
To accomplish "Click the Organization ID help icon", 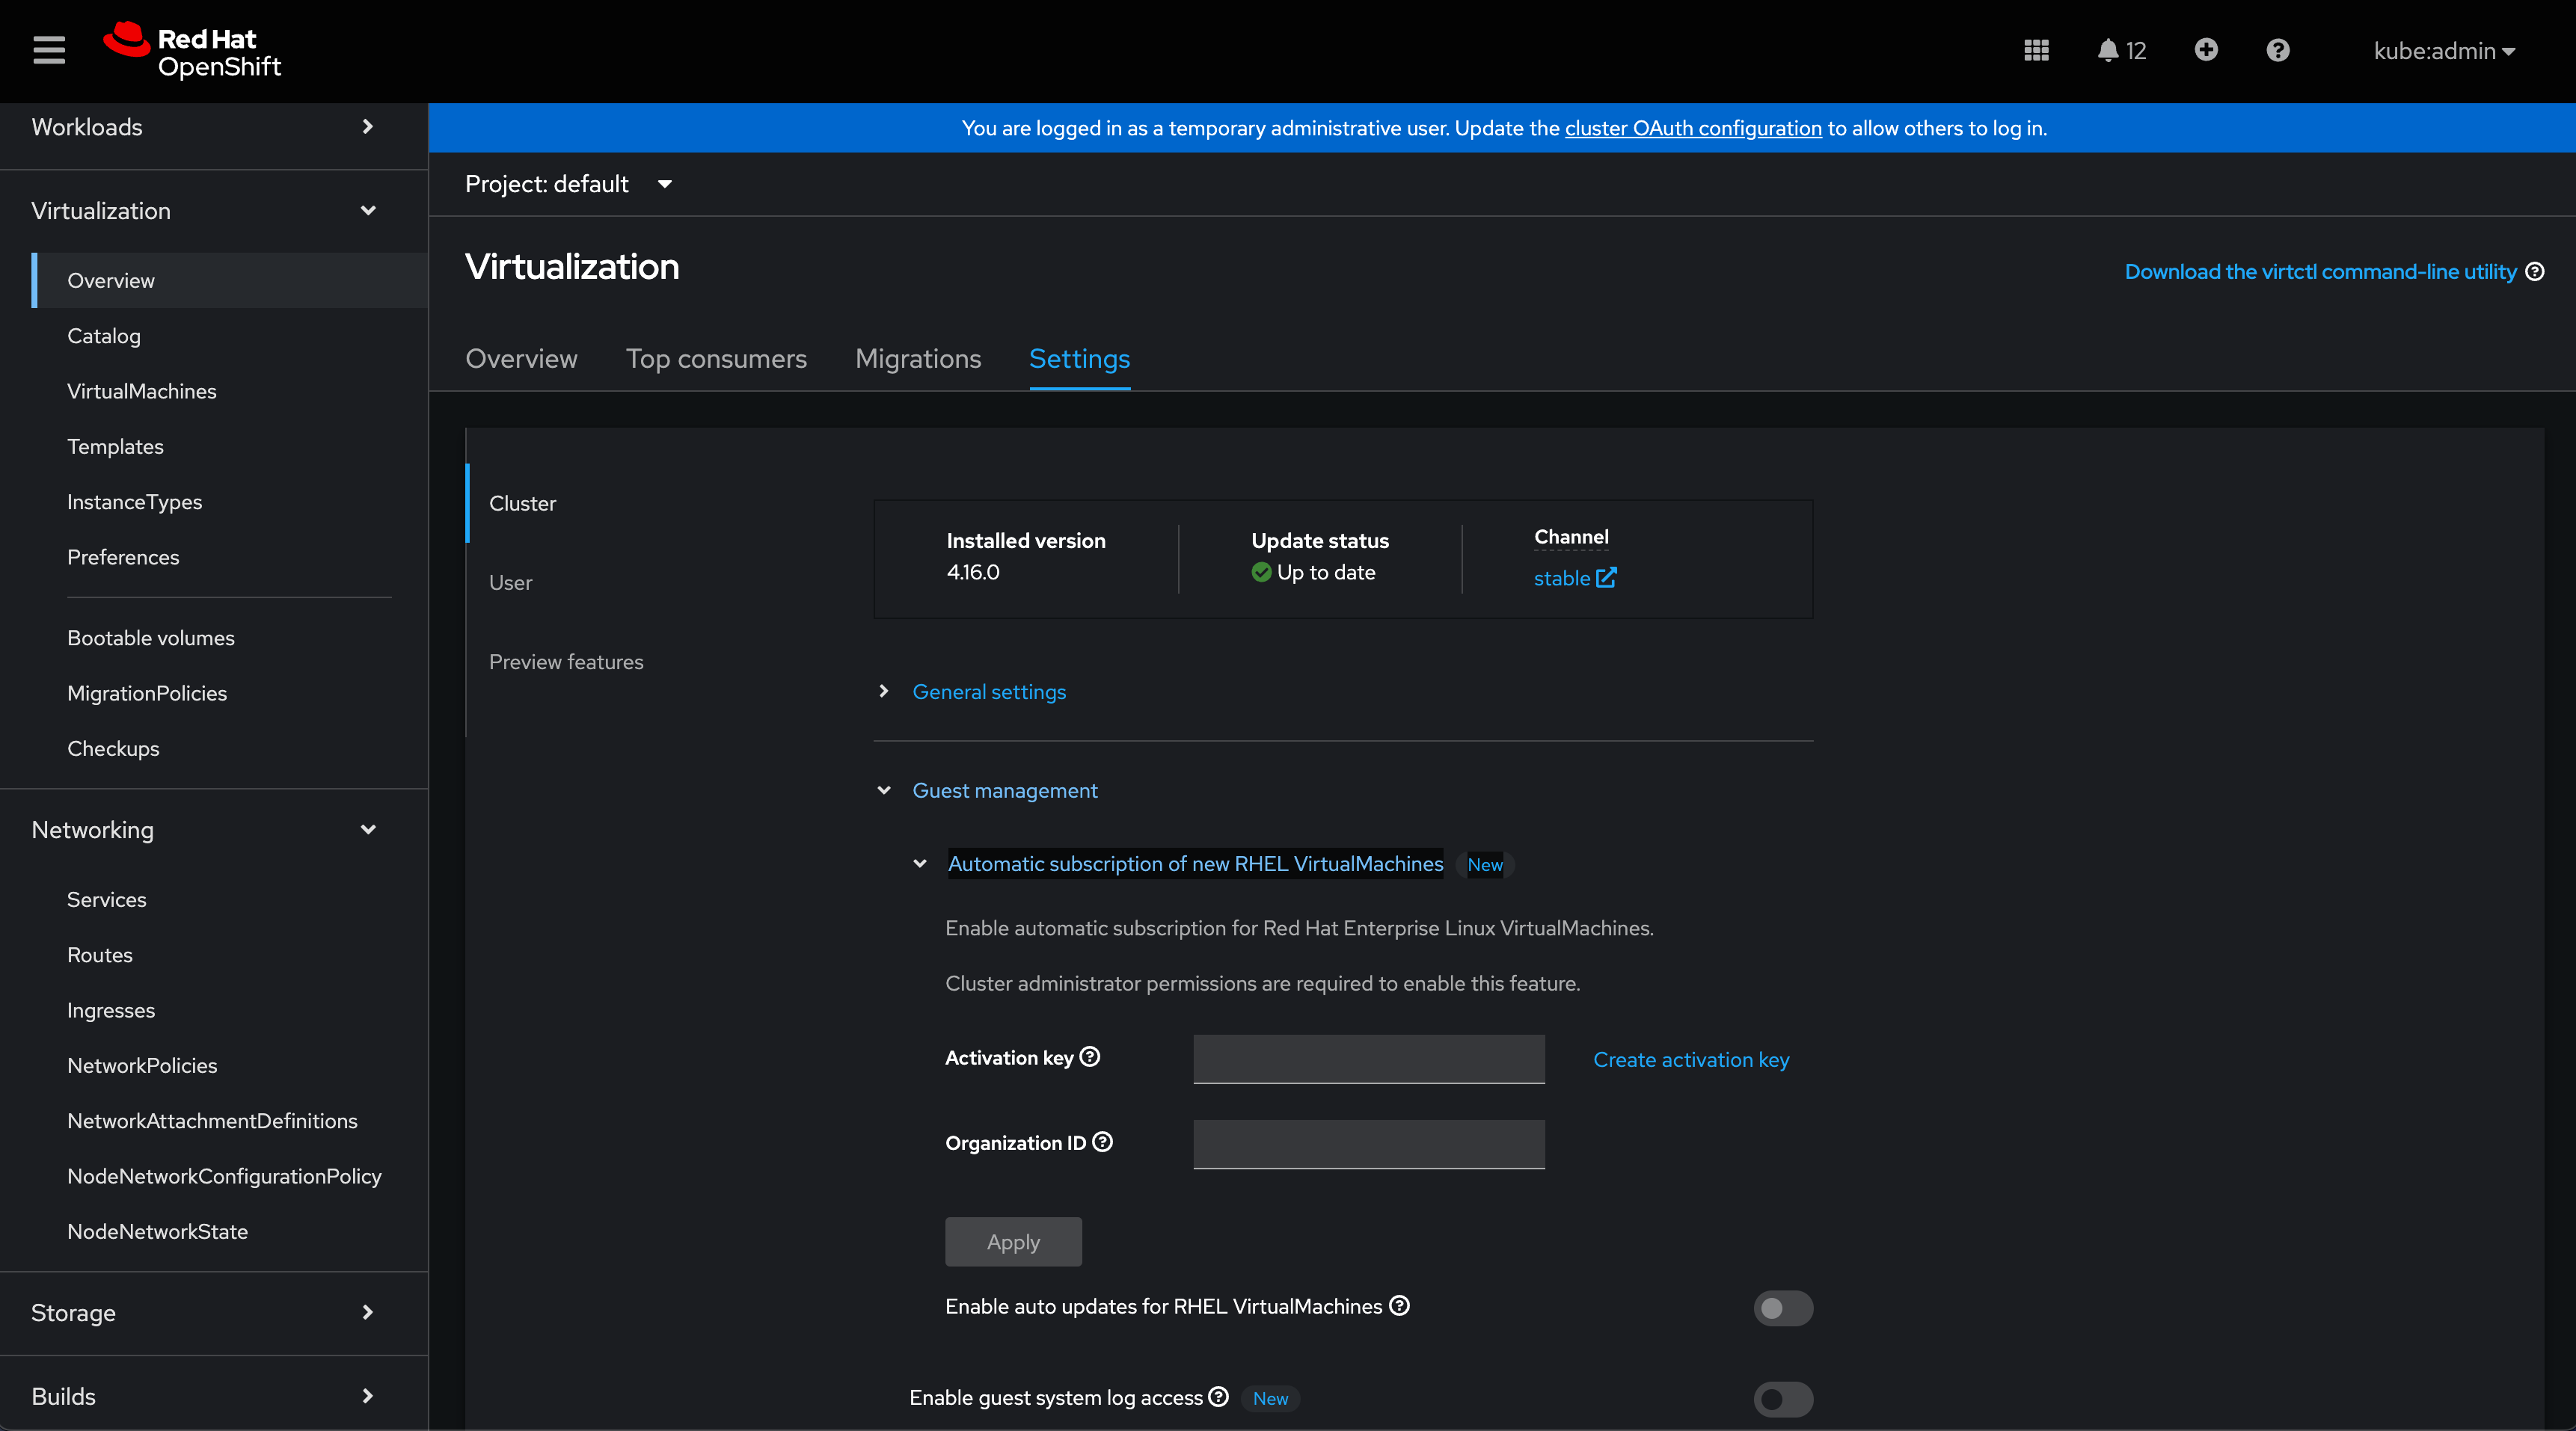I will [1102, 1141].
